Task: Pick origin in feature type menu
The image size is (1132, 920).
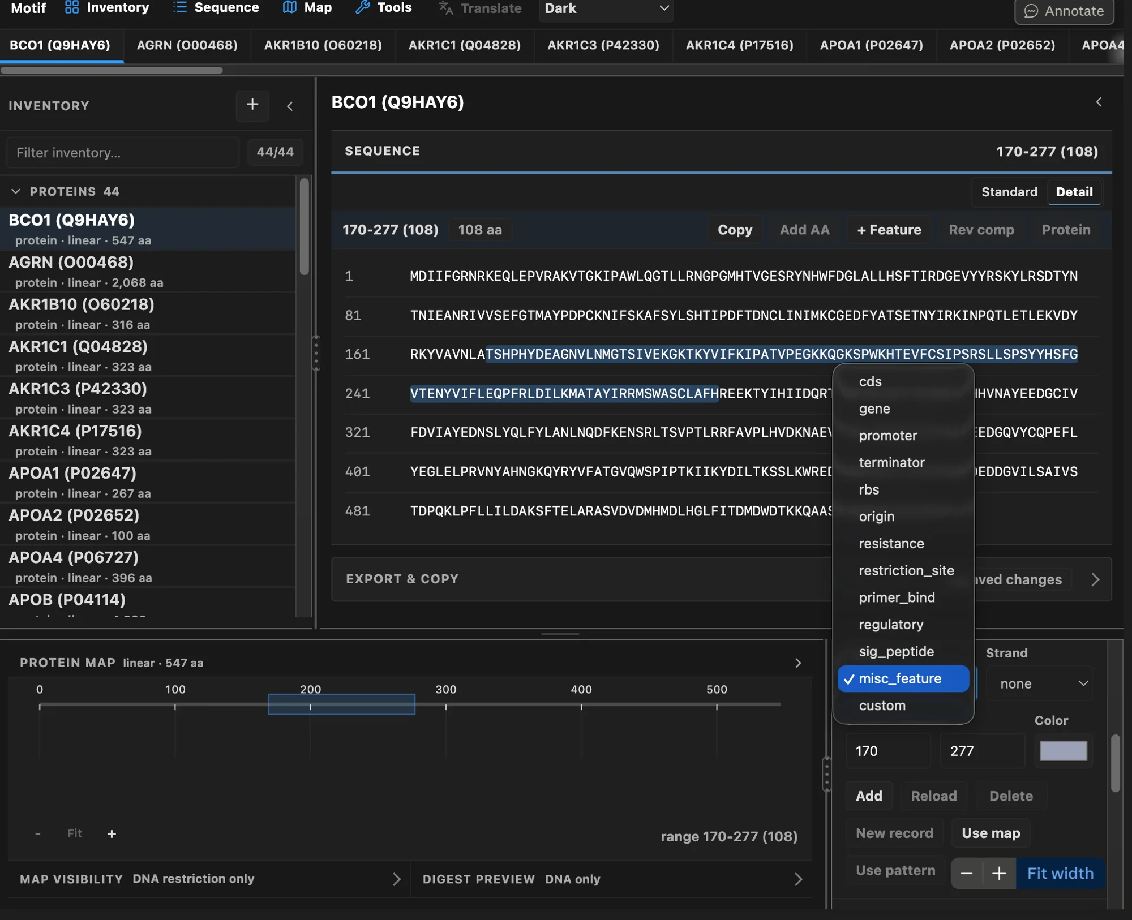Action: pos(903,517)
